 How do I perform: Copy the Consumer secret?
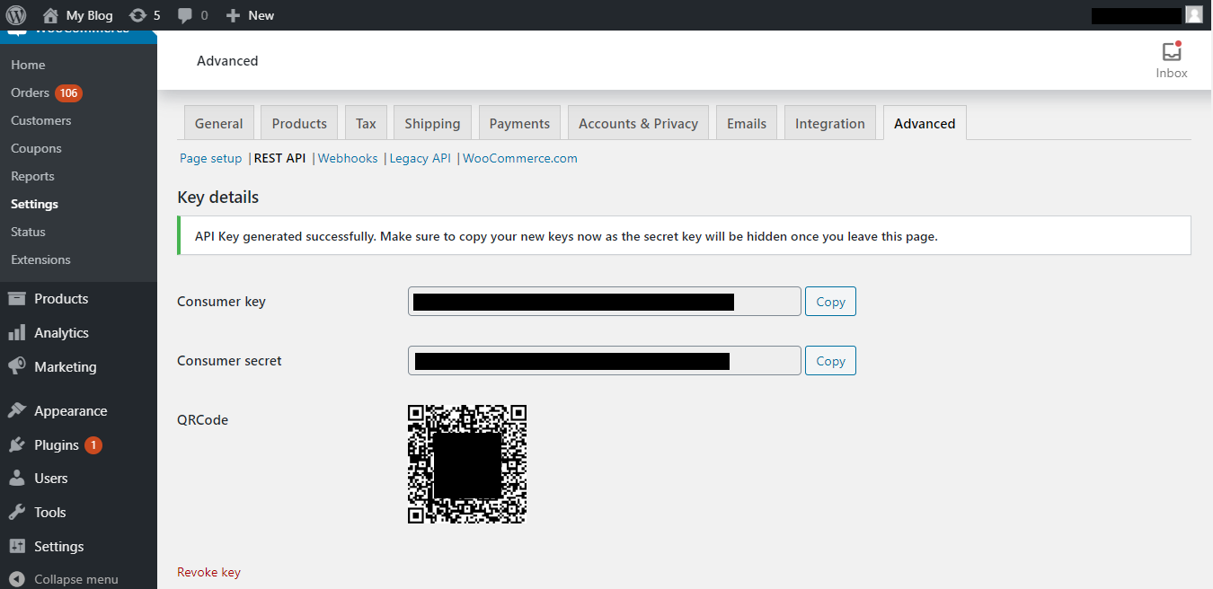(830, 361)
